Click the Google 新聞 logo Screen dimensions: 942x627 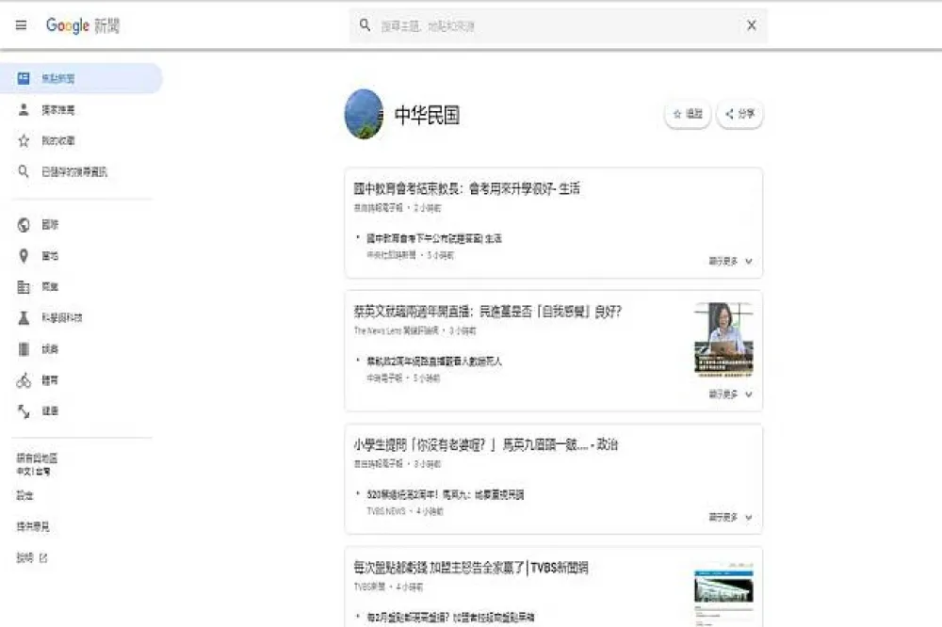83,25
